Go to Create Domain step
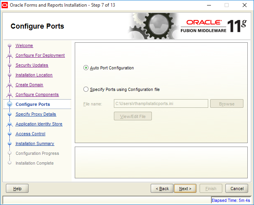 pos(29,85)
